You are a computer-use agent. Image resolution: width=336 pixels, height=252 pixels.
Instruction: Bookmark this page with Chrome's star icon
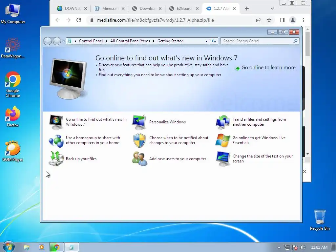click(x=269, y=20)
